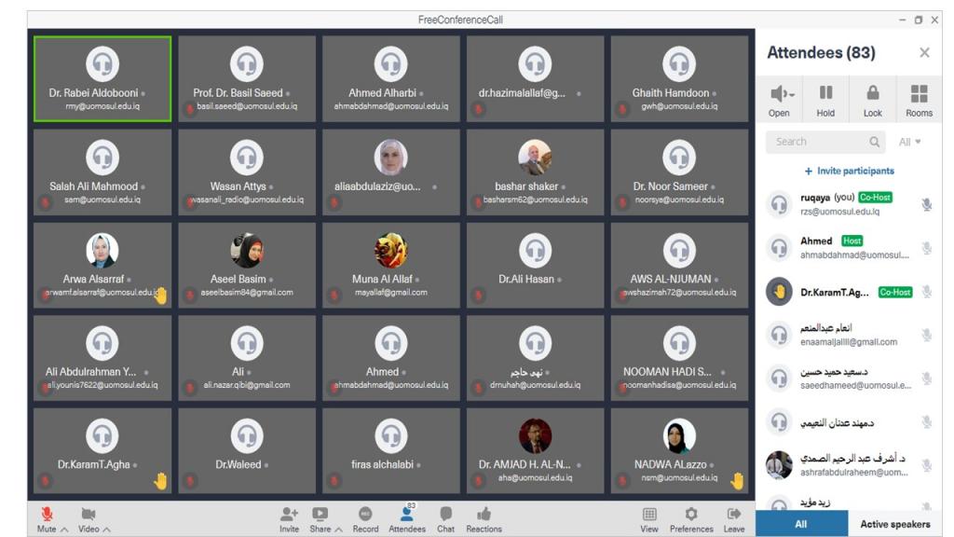Toggle the Lock meeting button
Viewport: 954px width, 537px height.
[872, 99]
